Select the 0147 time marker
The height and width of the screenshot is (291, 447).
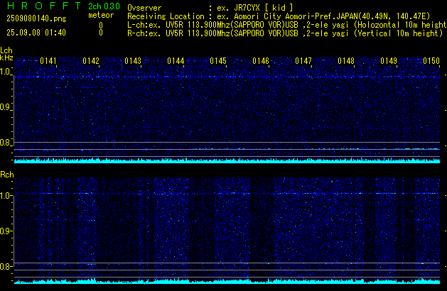coord(303,61)
